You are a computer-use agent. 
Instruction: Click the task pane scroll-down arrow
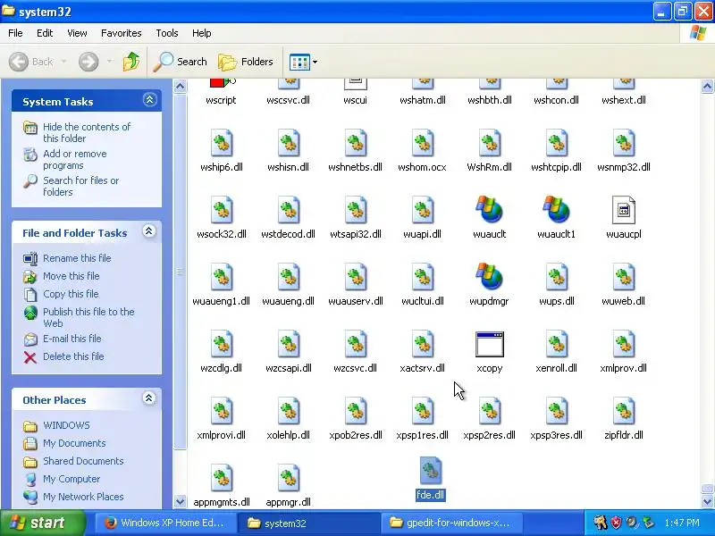tap(181, 502)
